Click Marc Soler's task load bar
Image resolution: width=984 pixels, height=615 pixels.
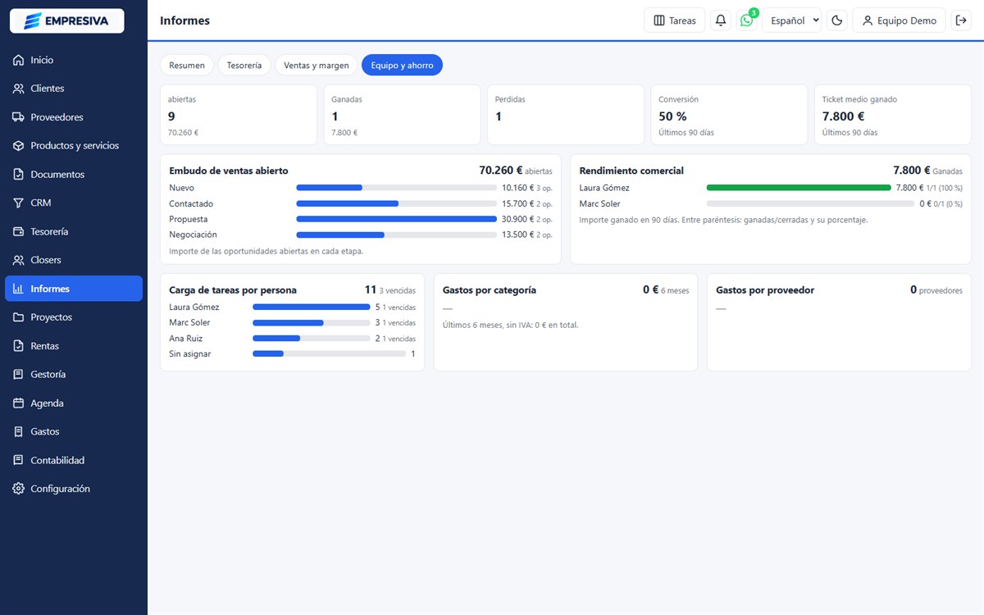tap(312, 323)
